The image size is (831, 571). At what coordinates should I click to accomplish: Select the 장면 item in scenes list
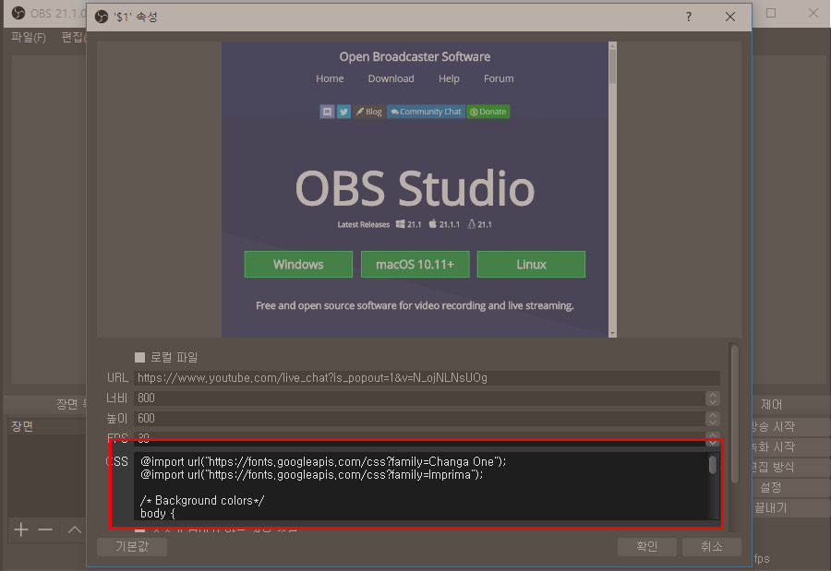(x=47, y=427)
